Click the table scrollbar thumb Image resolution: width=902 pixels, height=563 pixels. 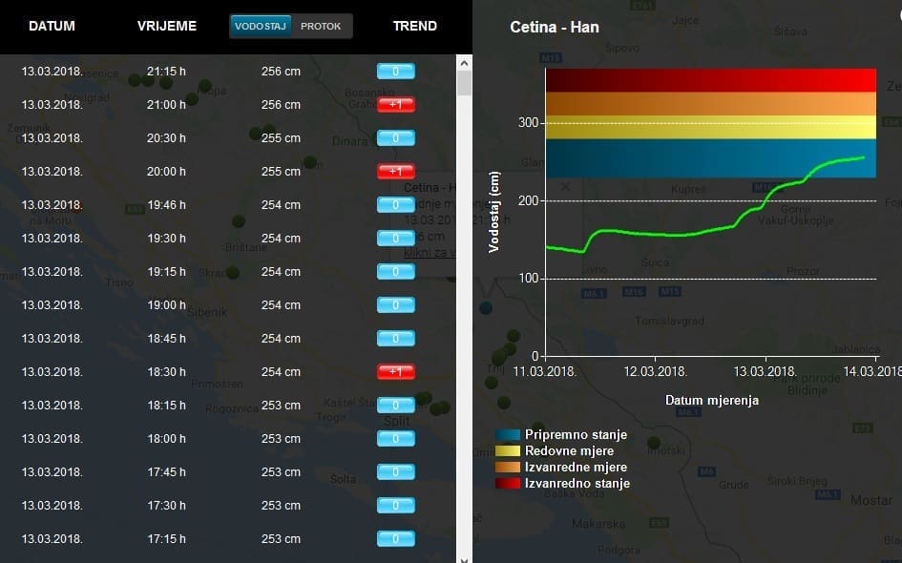[x=465, y=83]
